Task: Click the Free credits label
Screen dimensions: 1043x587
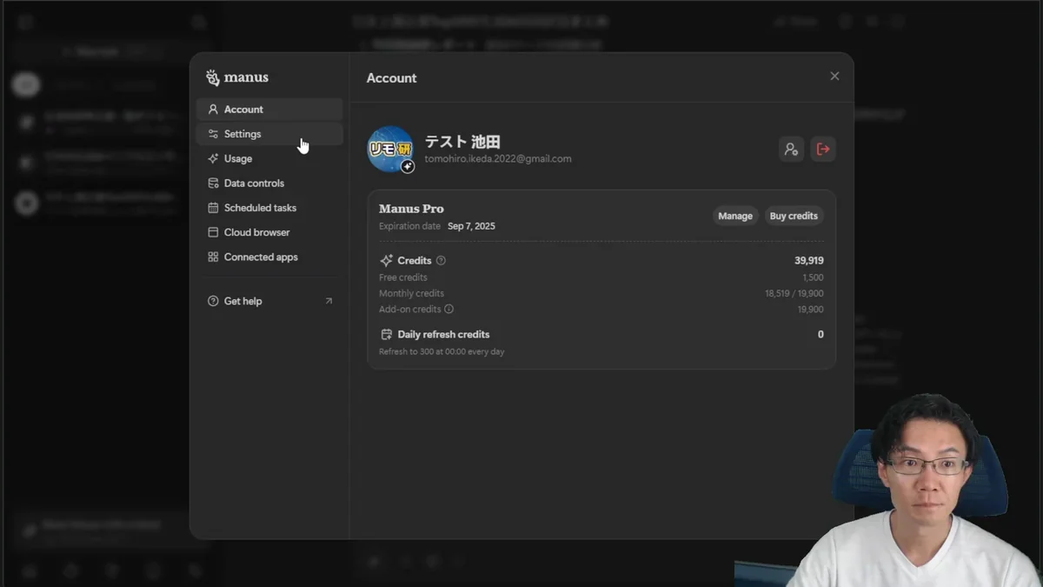Action: click(403, 277)
